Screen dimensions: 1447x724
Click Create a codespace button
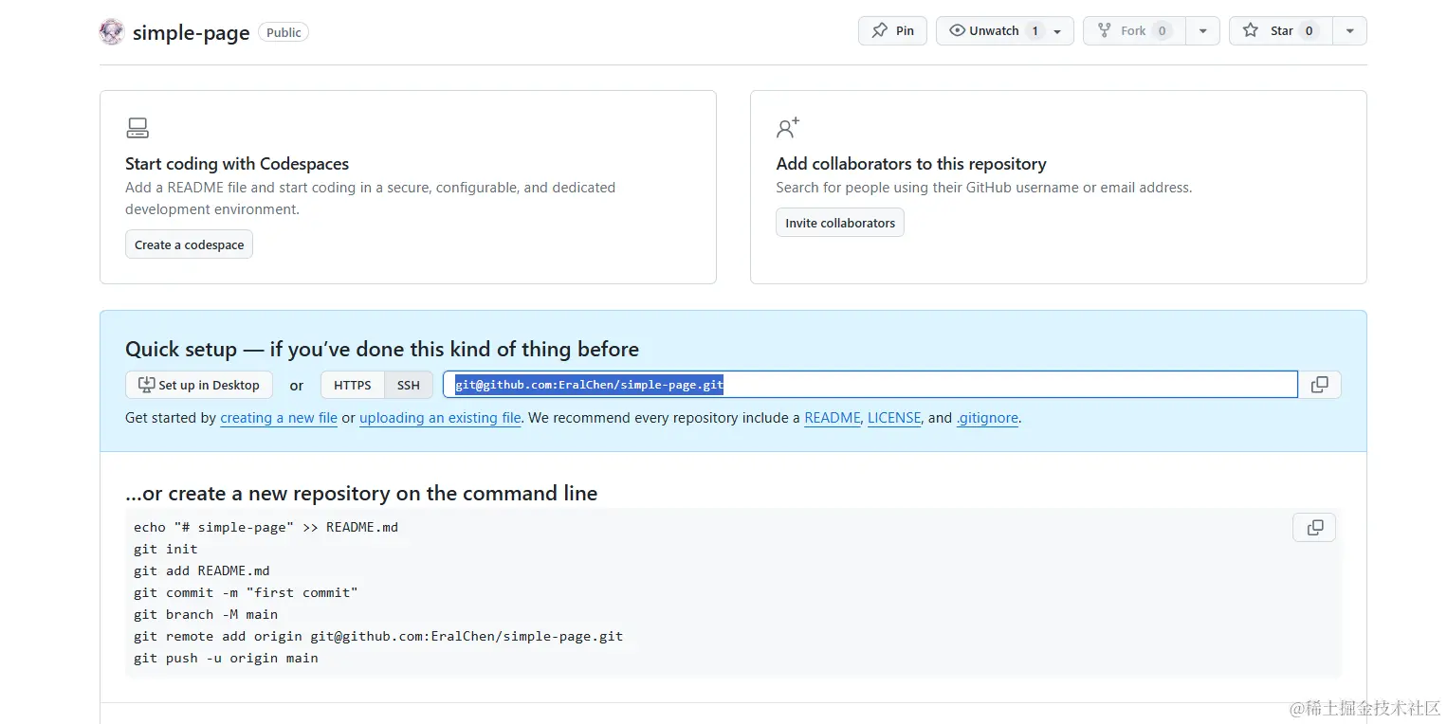click(x=189, y=244)
